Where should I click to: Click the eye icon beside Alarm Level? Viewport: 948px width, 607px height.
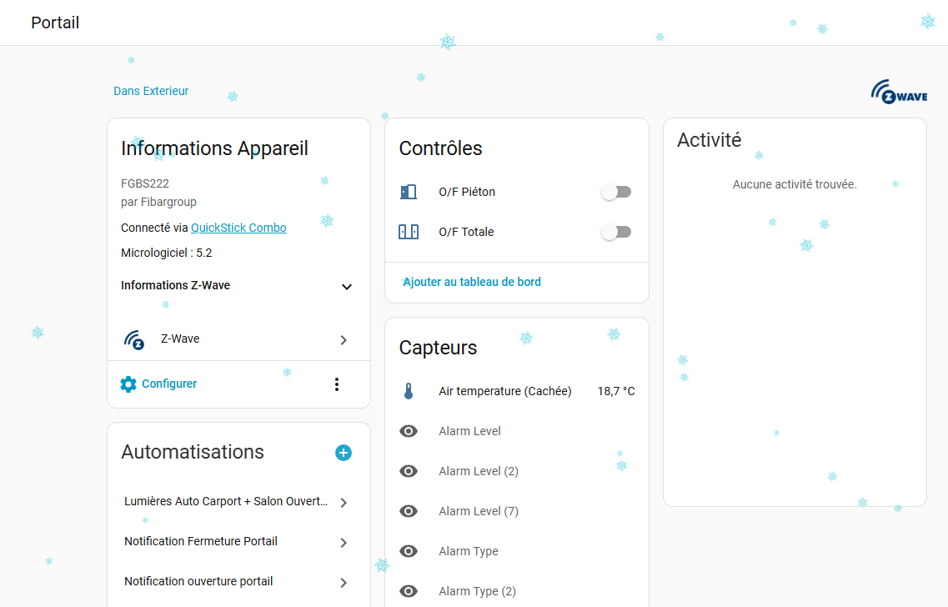(409, 432)
